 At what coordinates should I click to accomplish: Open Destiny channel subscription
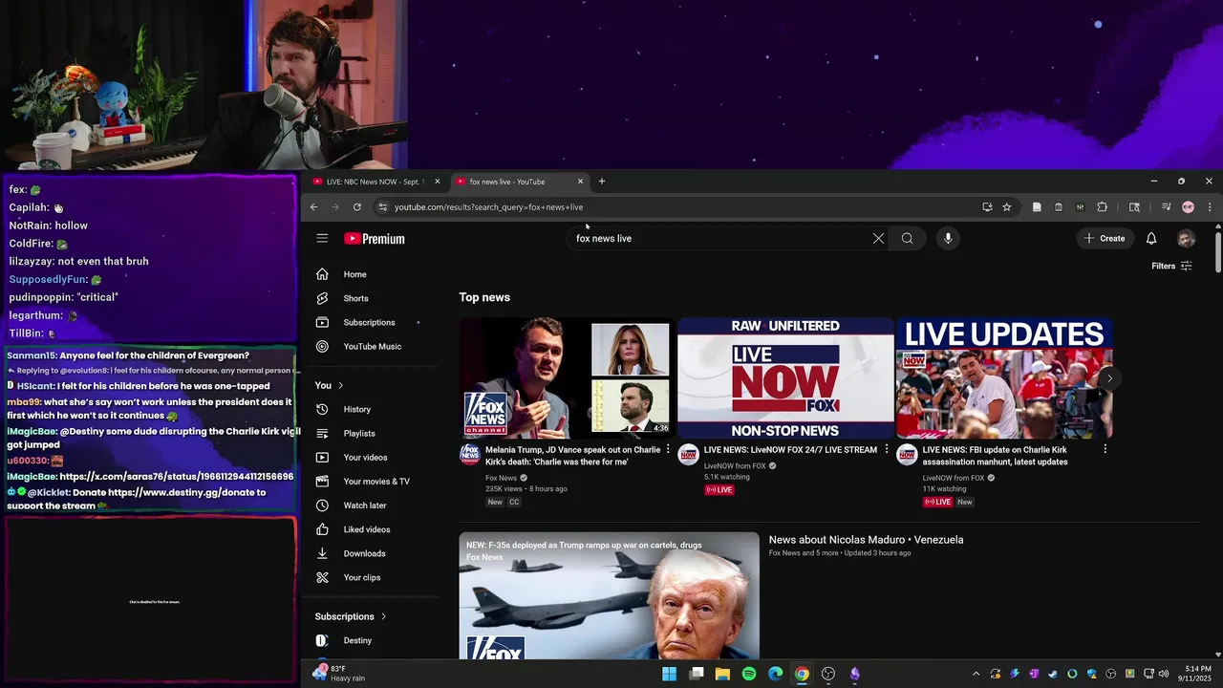coord(373,640)
